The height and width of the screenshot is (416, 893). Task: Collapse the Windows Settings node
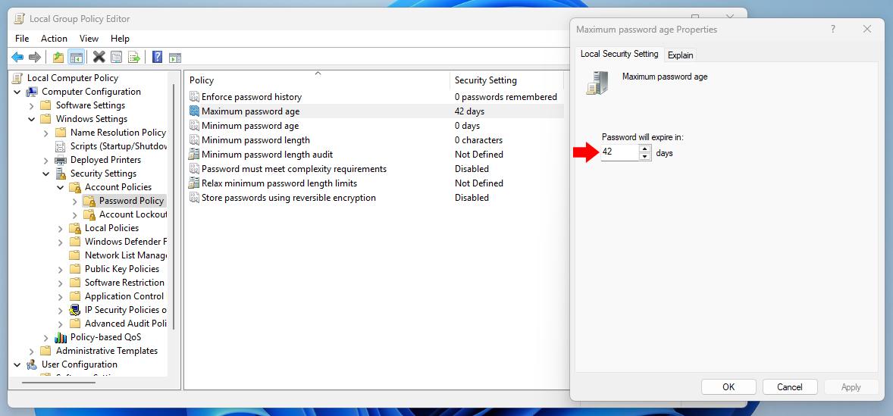point(32,119)
